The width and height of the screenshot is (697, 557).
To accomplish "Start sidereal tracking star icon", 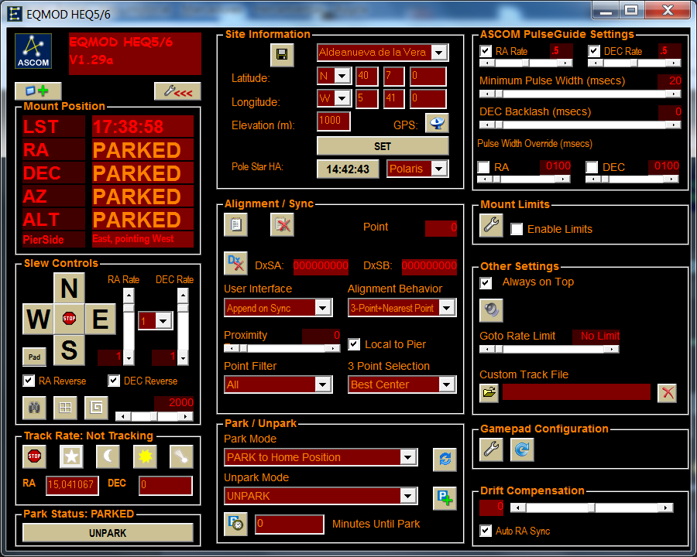I will pyautogui.click(x=71, y=456).
